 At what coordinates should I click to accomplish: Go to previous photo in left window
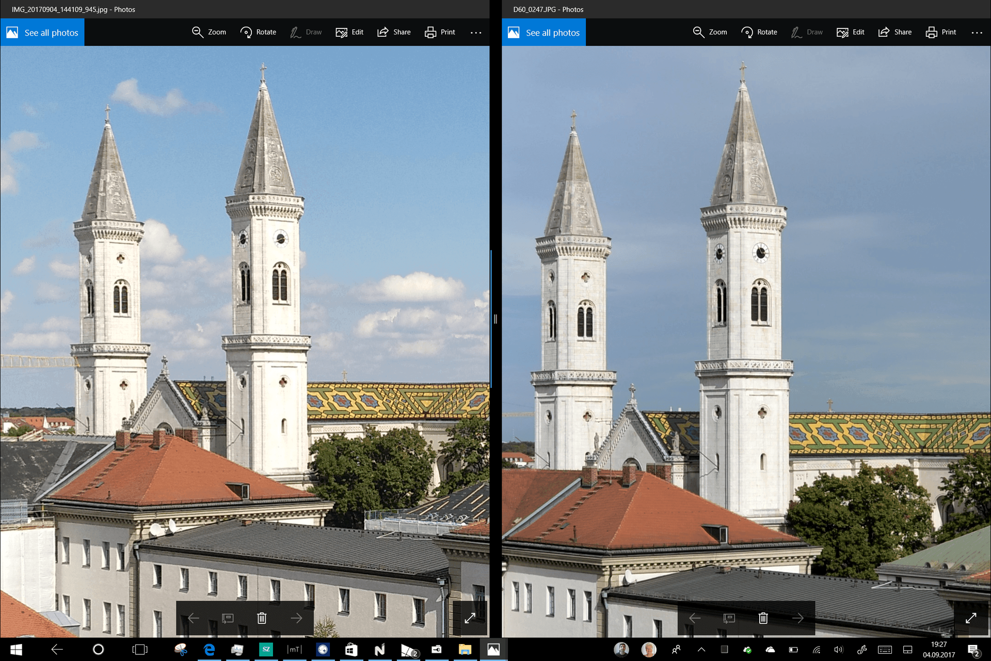pos(194,618)
